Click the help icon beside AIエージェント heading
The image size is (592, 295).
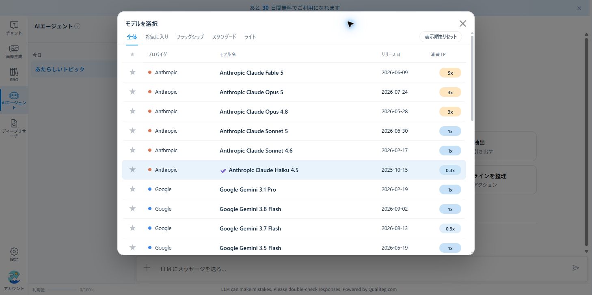(x=78, y=26)
